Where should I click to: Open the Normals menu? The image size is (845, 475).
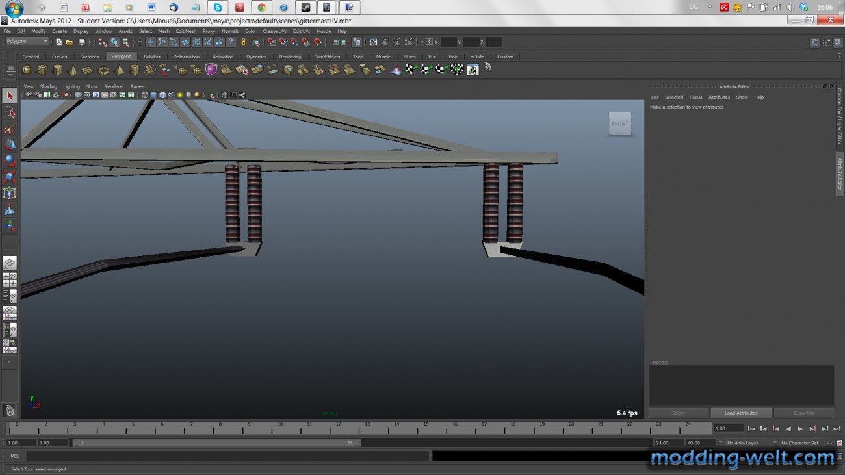(230, 31)
